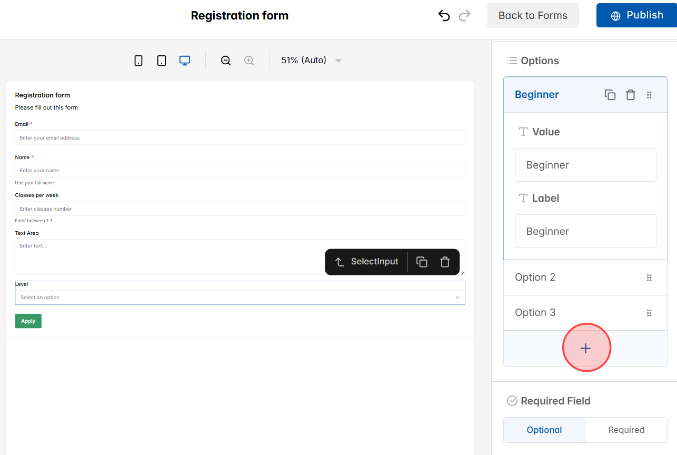
Task: Delete the Beginner option
Action: (630, 95)
